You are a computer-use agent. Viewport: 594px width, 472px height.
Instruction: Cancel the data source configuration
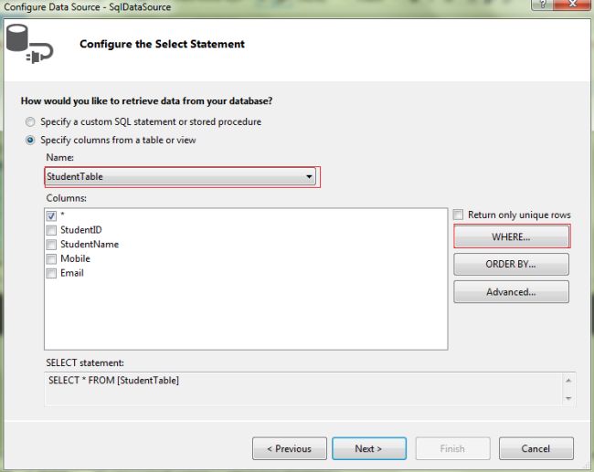click(x=536, y=448)
